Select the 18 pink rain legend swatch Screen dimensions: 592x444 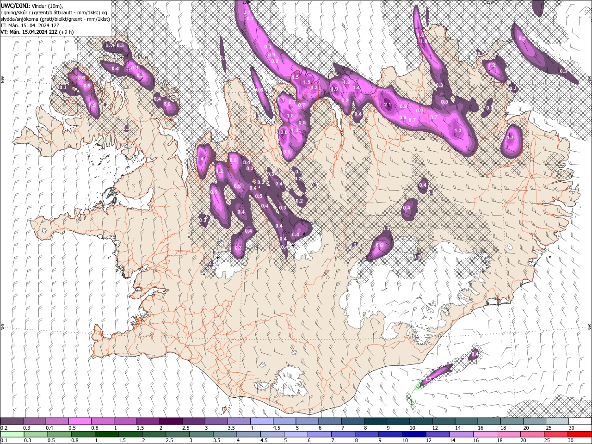[x=509, y=434]
